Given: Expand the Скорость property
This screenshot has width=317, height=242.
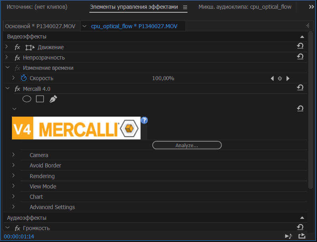Looking at the screenshot, I should pyautogui.click(x=14, y=78).
